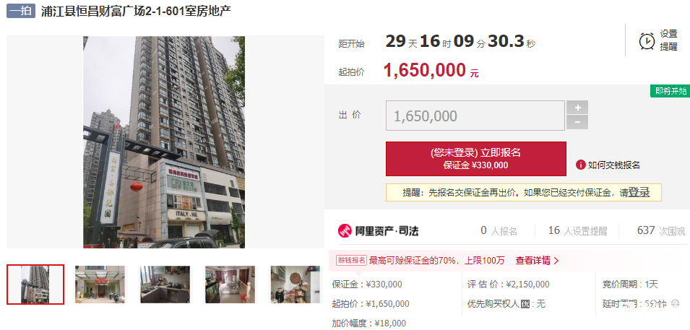This screenshot has width=690, height=330.
Task: Click the 即将开始 status badge
Action: 670,91
